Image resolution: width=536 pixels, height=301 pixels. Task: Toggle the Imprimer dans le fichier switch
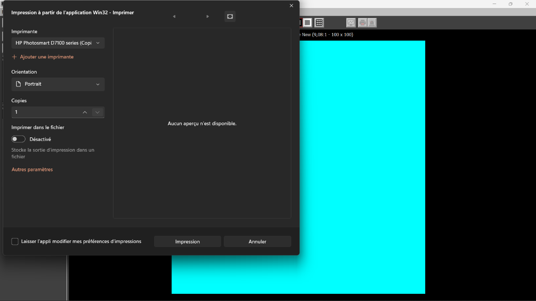[18, 139]
